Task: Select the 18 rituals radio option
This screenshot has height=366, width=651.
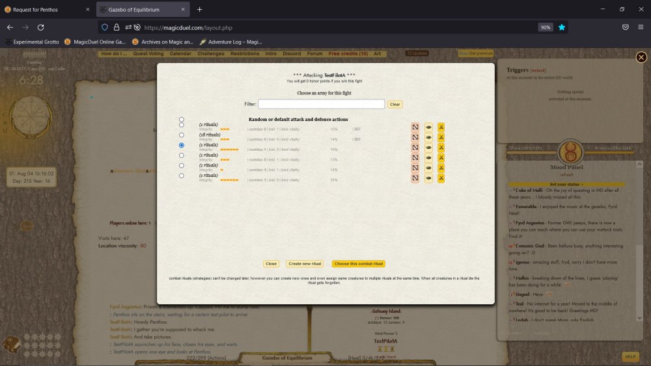Action: pos(182,135)
